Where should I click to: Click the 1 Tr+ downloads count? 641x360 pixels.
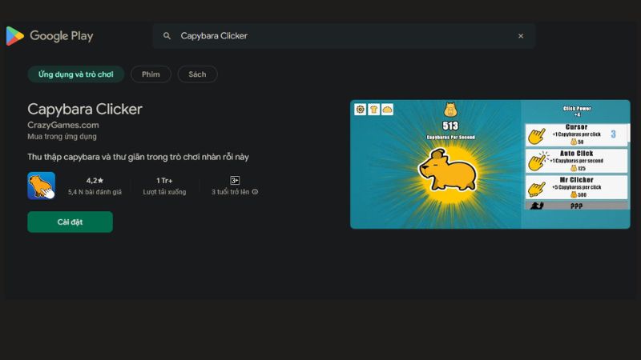164,181
